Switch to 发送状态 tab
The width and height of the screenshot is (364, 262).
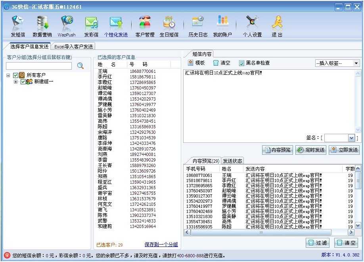[232, 161]
